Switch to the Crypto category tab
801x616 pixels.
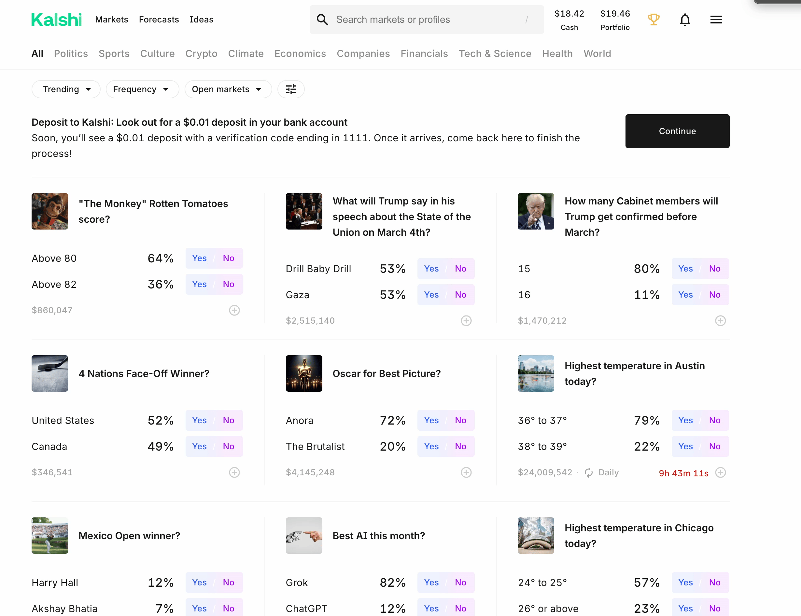point(201,53)
